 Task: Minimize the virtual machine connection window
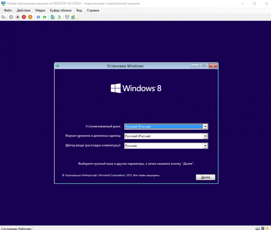[x=243, y=3]
